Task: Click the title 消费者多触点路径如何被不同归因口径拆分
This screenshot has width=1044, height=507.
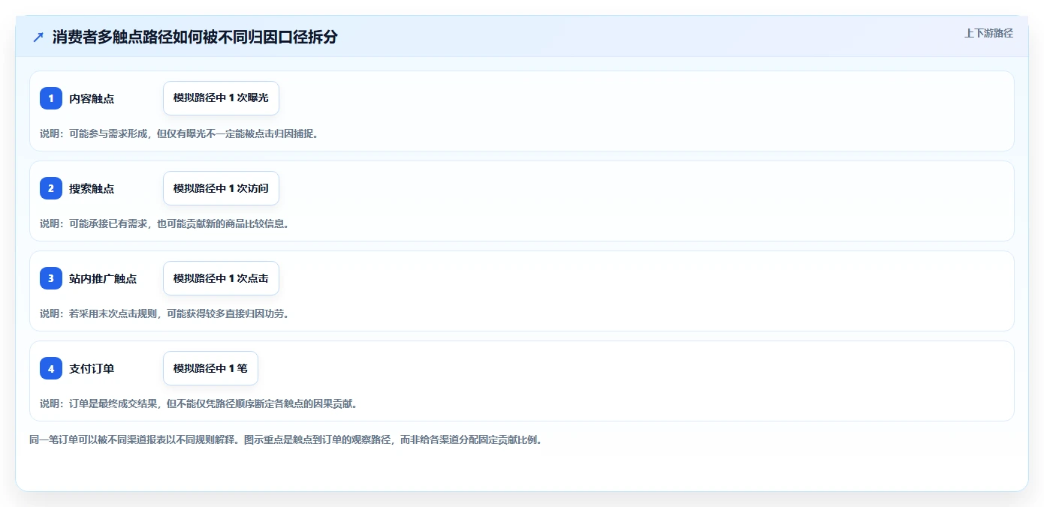Action: coord(195,37)
